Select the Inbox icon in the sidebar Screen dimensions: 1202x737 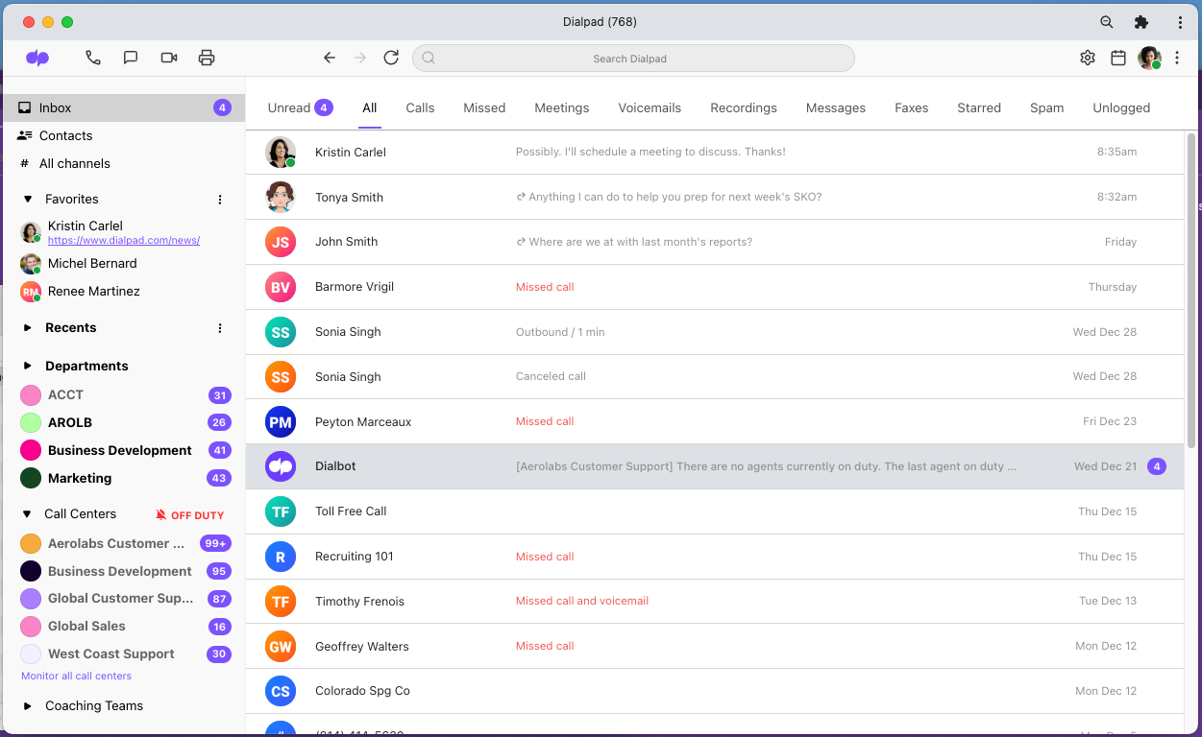click(23, 107)
